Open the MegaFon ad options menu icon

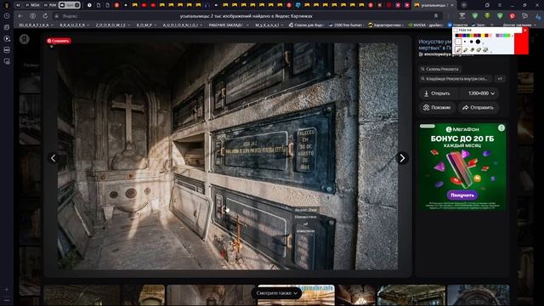tap(501, 128)
